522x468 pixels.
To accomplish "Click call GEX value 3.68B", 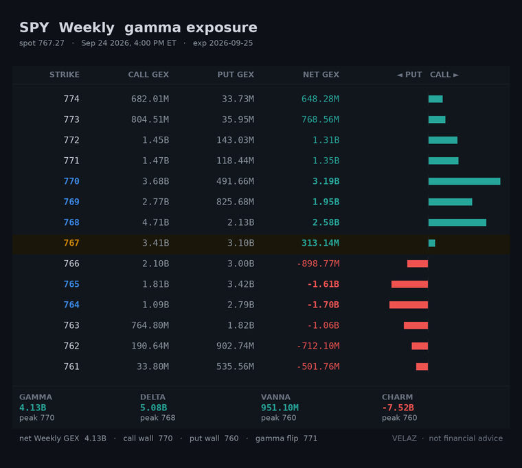I will coord(155,181).
